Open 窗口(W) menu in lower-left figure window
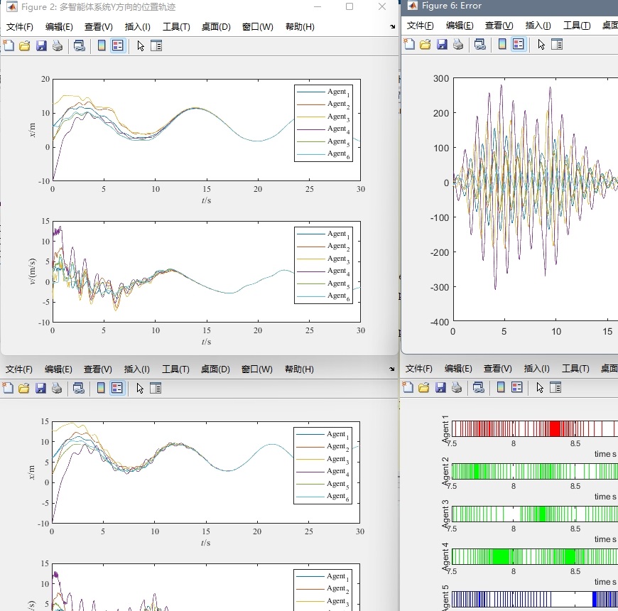Screen dimensions: 618x611 (256, 369)
